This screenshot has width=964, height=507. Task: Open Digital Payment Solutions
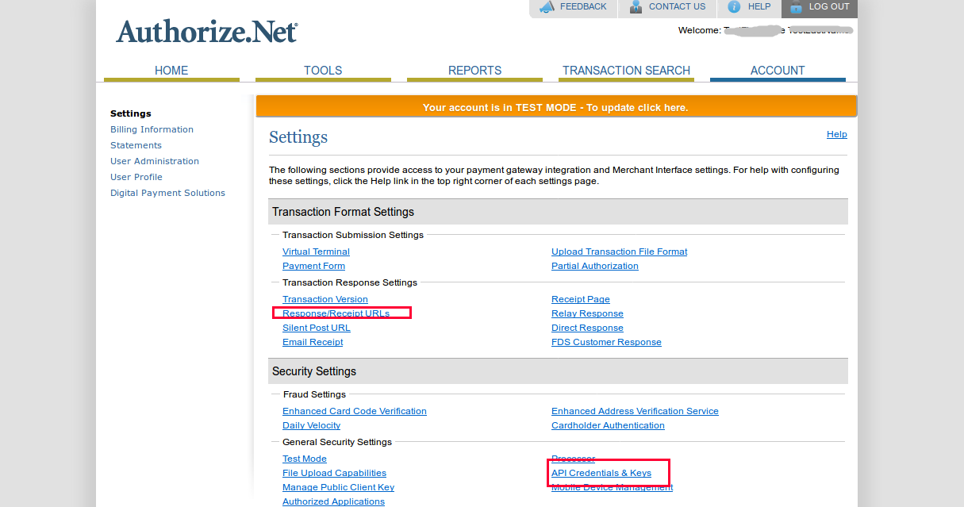coord(167,193)
